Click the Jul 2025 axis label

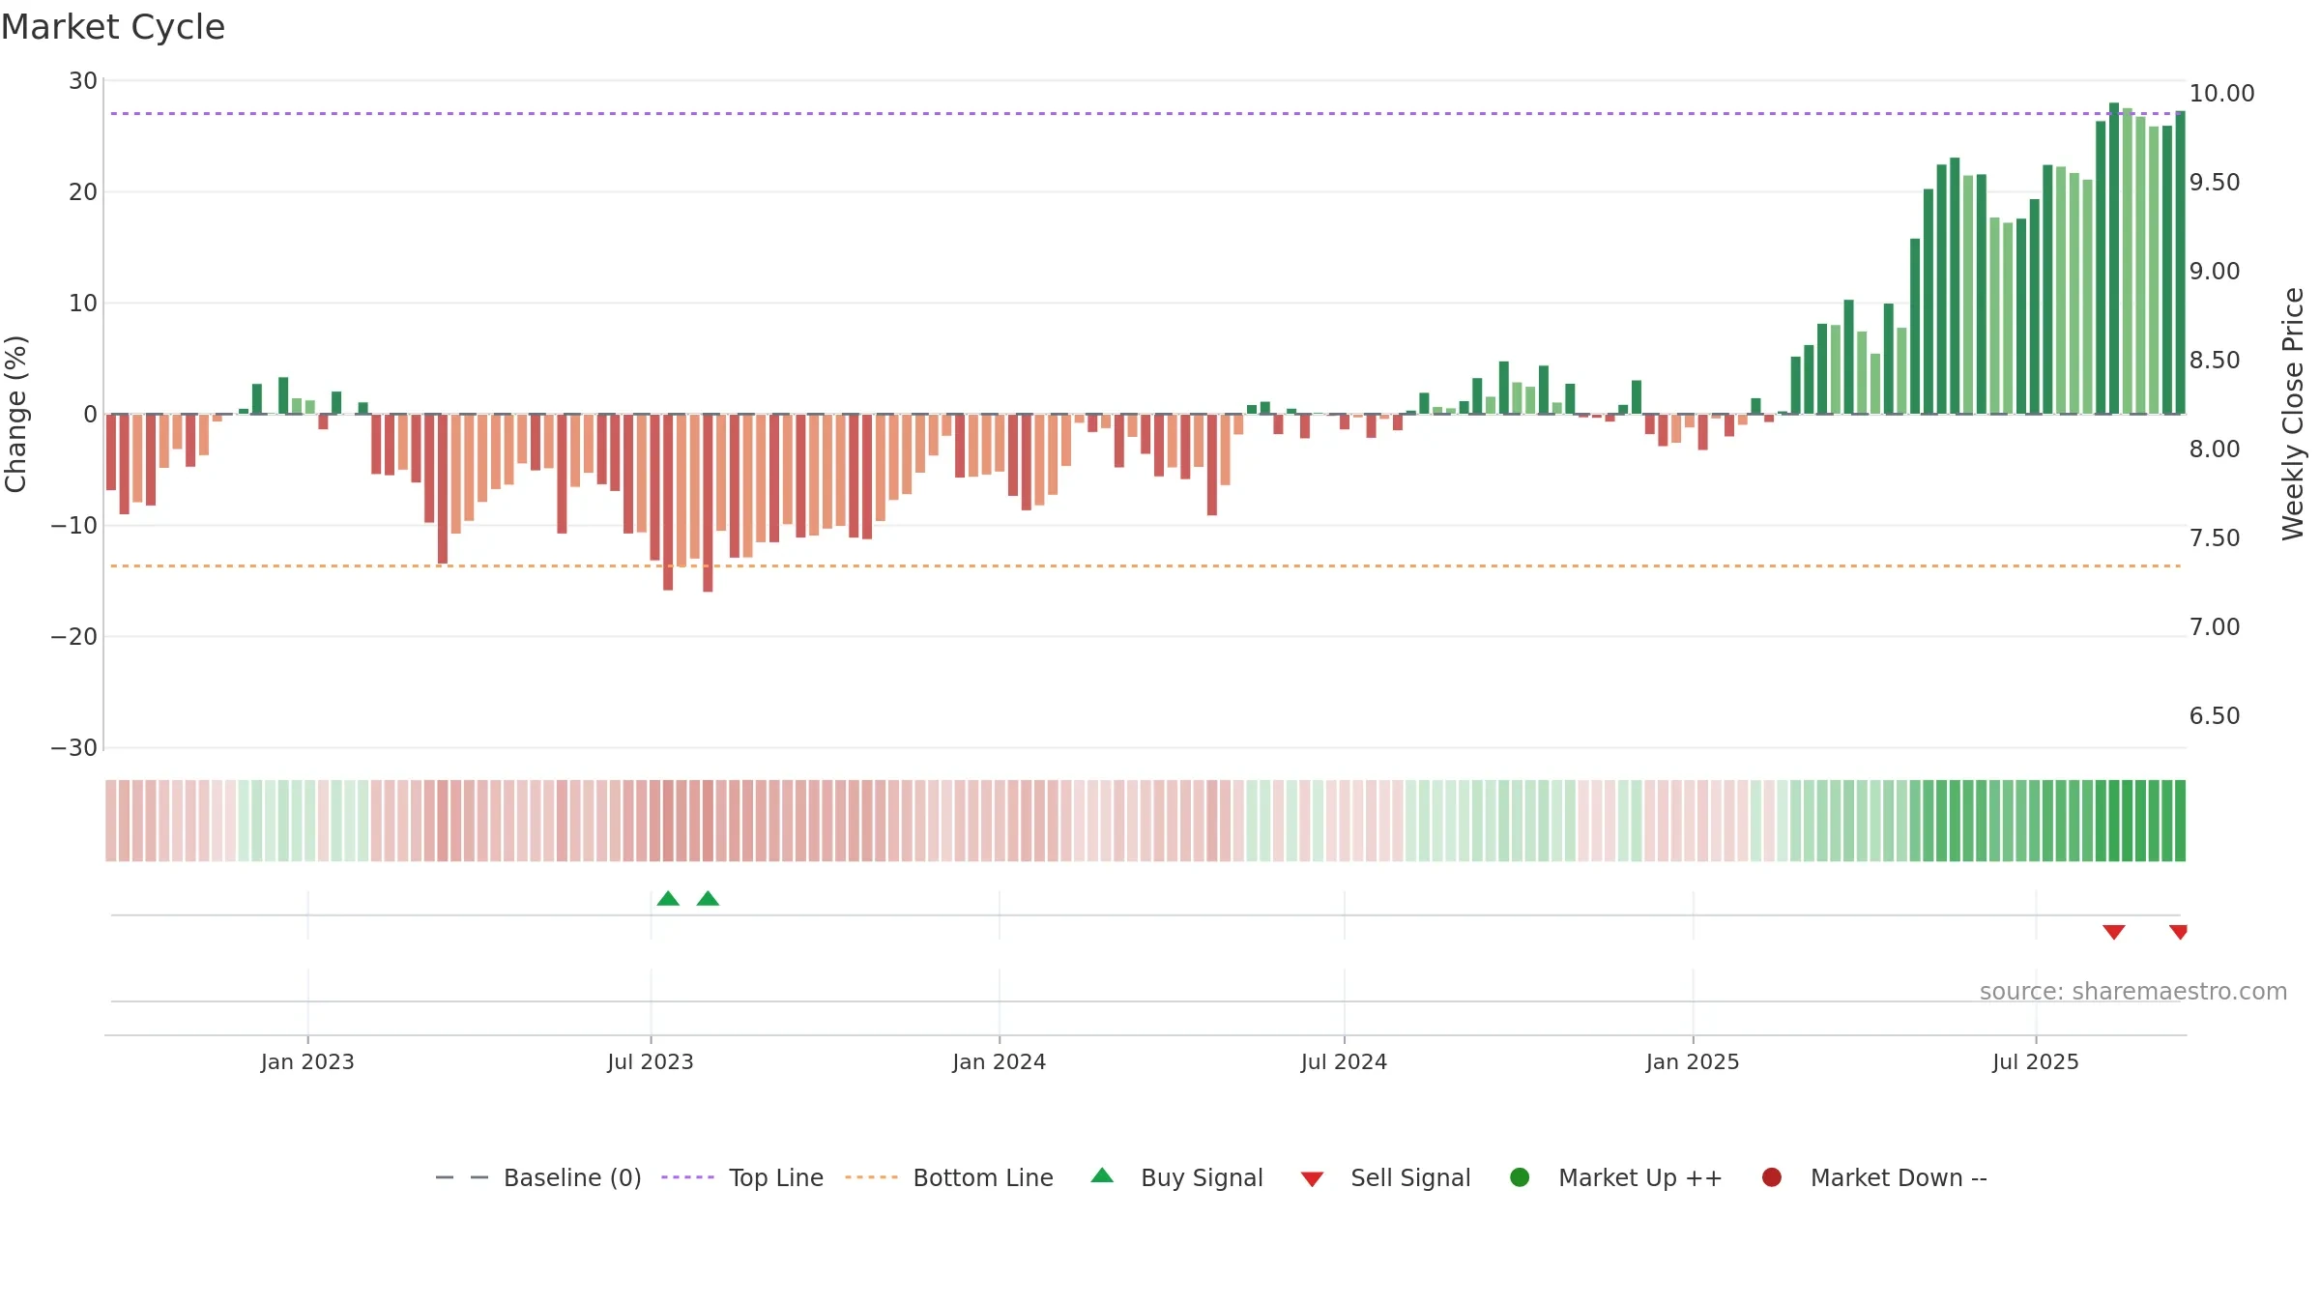pos(2036,1062)
